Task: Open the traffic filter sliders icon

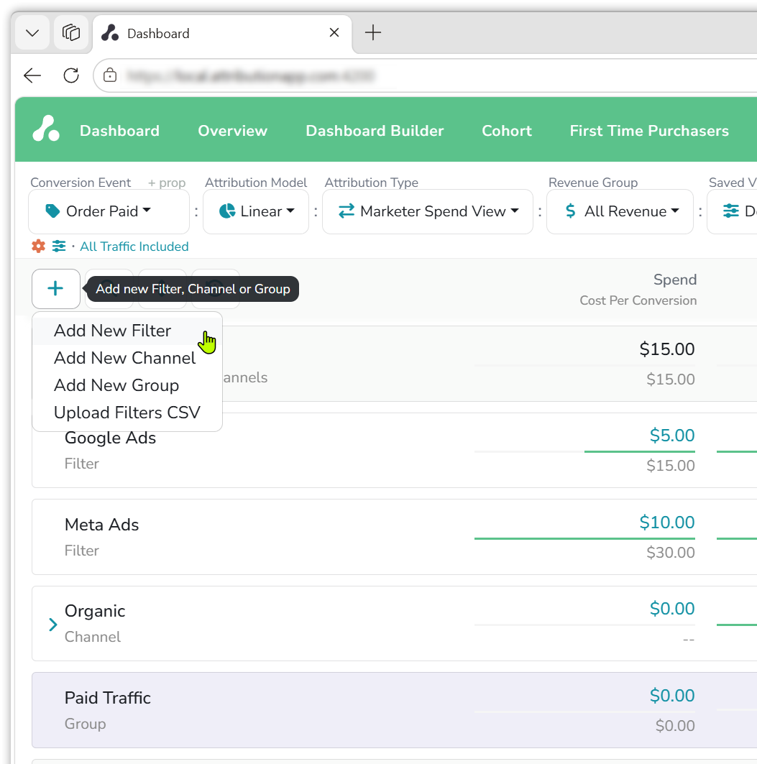Action: (59, 246)
